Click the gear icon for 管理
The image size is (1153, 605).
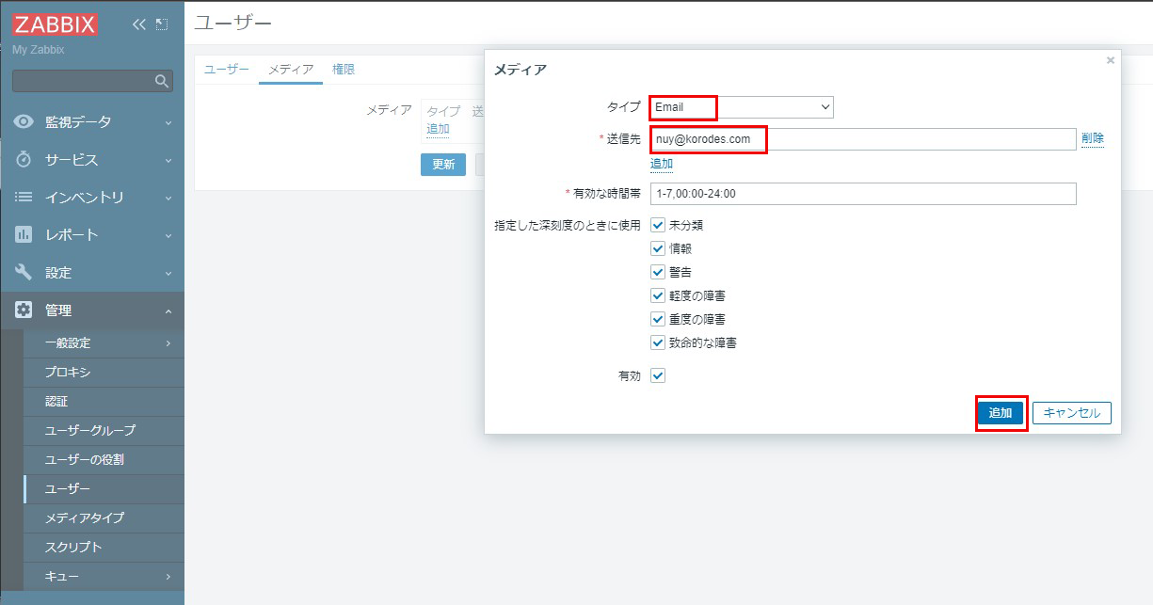click(x=24, y=310)
